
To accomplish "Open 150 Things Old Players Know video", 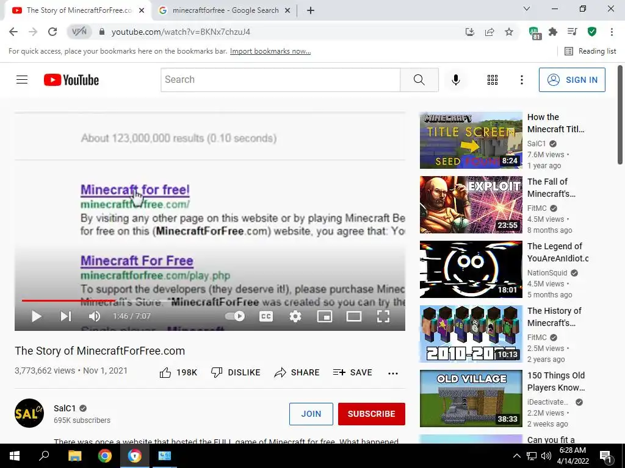I will 471,399.
